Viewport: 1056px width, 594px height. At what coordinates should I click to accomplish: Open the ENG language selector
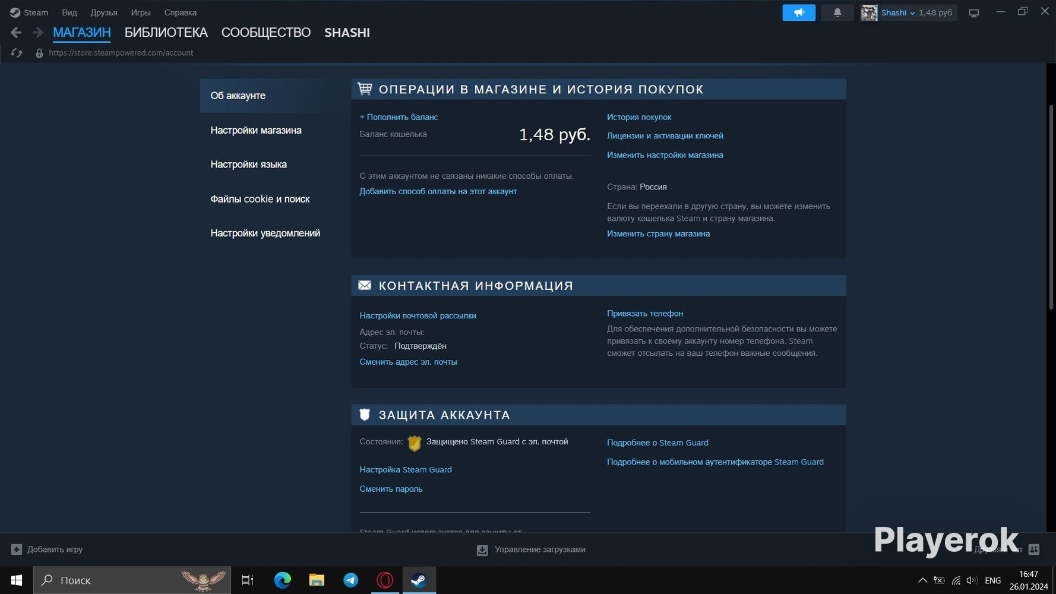(992, 580)
